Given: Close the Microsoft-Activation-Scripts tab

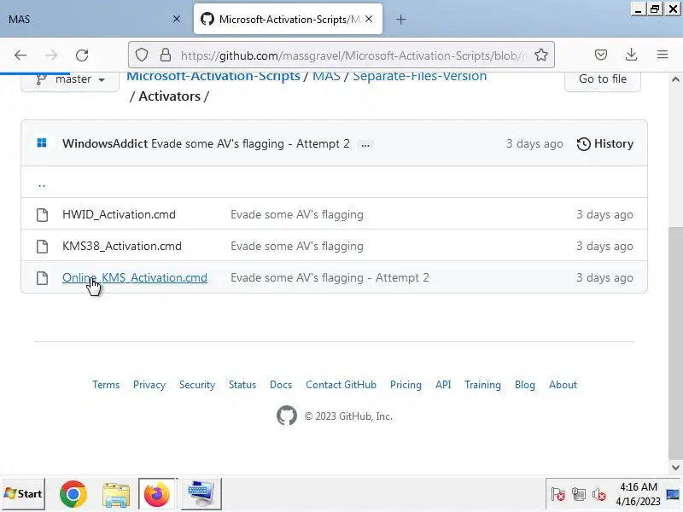Looking at the screenshot, I should (x=369, y=19).
